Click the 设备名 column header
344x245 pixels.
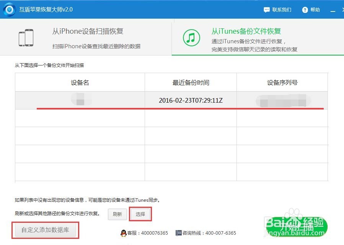(x=80, y=83)
